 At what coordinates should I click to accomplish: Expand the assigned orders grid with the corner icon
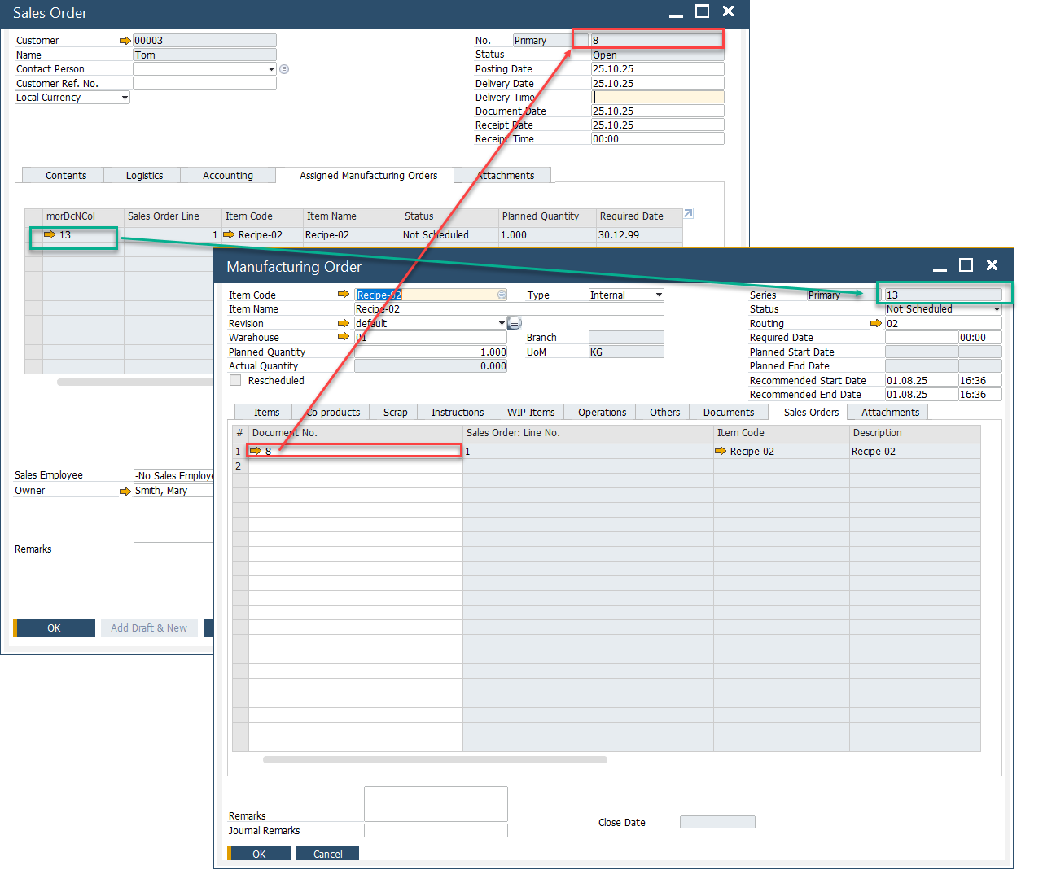pyautogui.click(x=688, y=214)
